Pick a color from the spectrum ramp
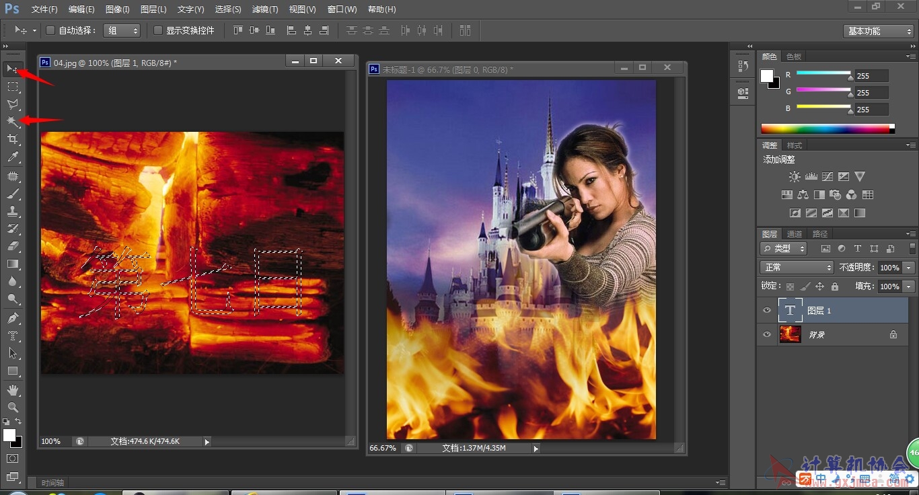919x495 pixels. 828,128
